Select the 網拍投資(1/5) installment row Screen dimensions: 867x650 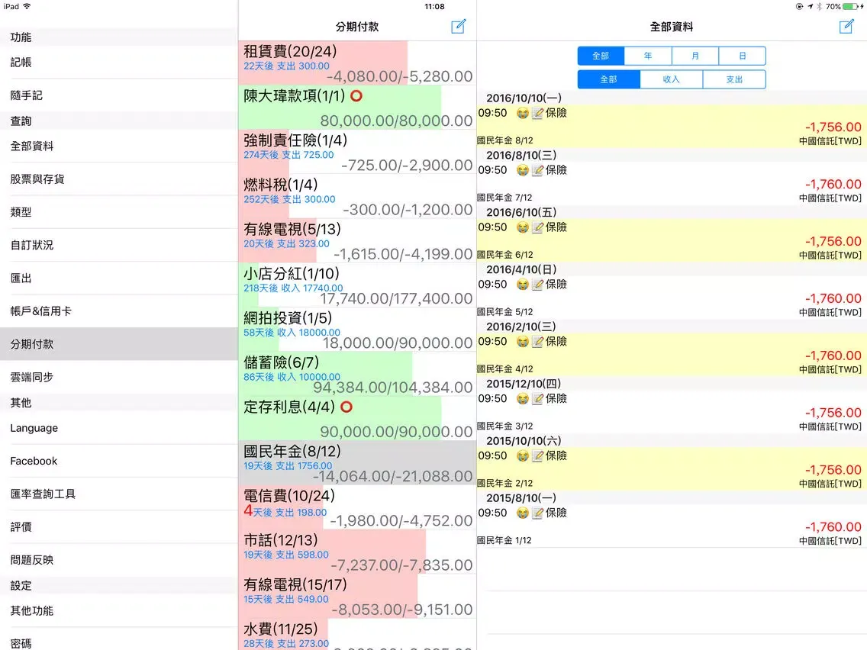click(357, 330)
